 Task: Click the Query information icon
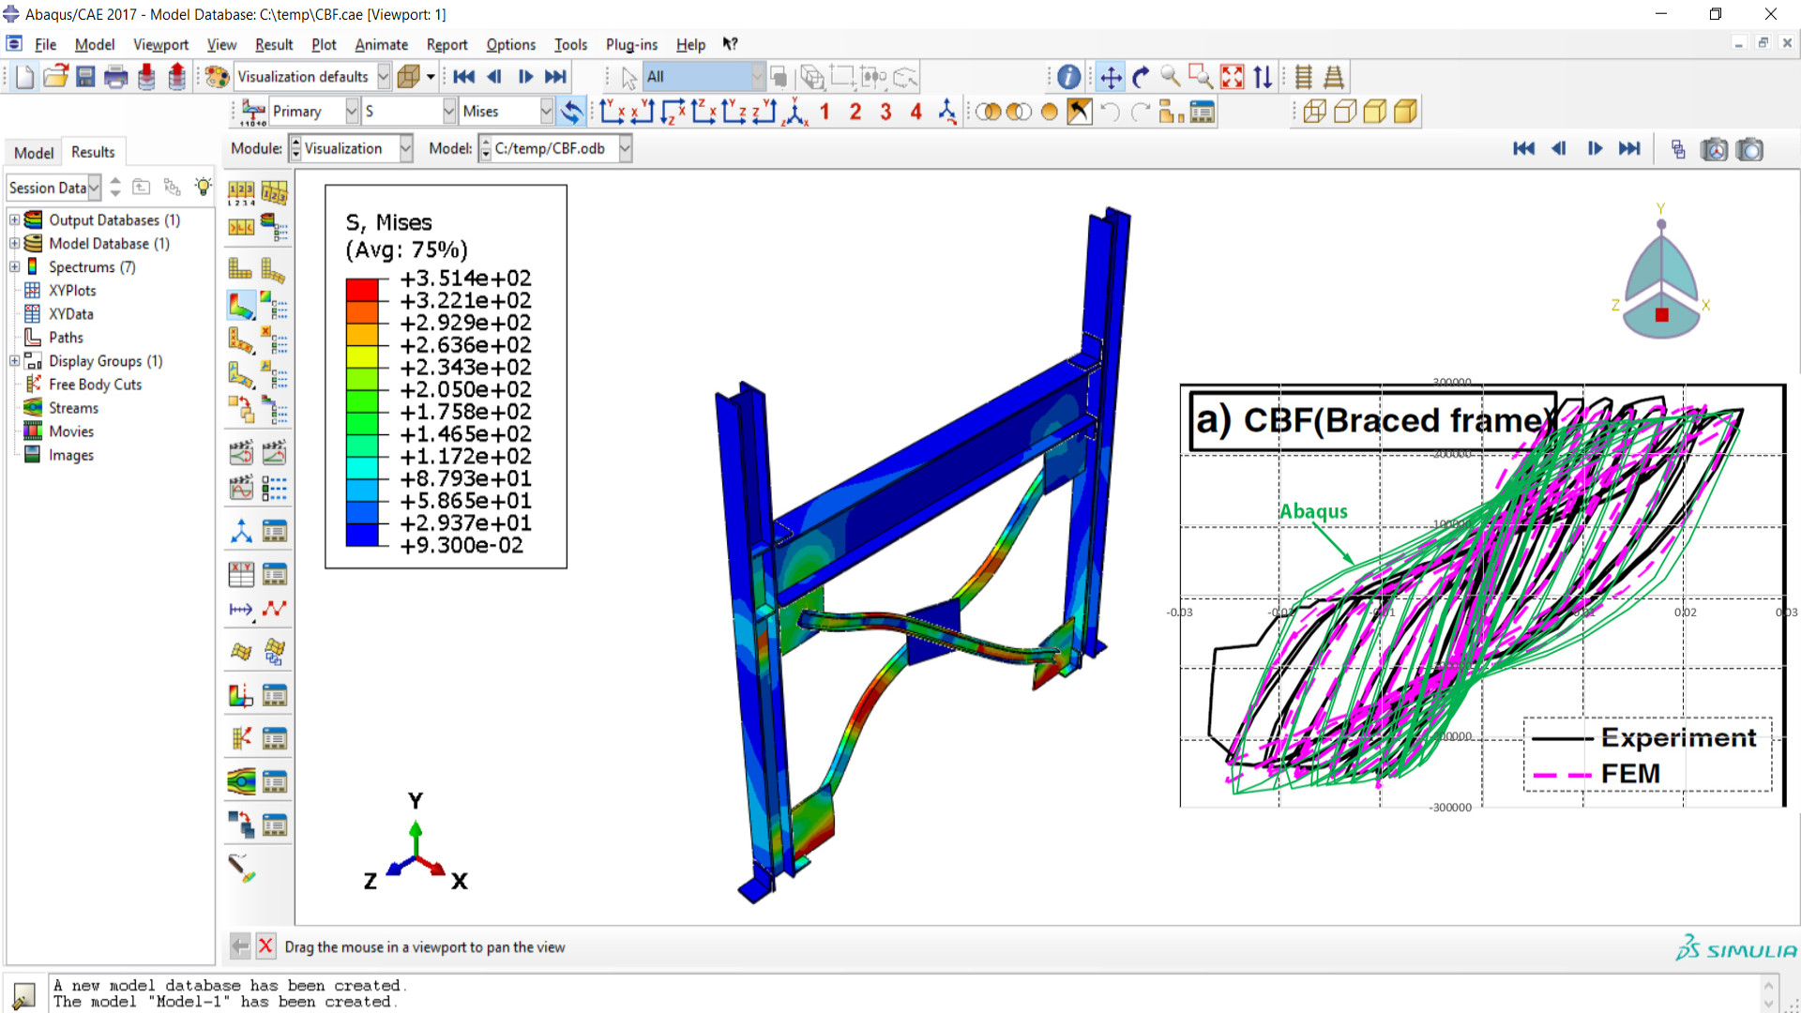1068,77
